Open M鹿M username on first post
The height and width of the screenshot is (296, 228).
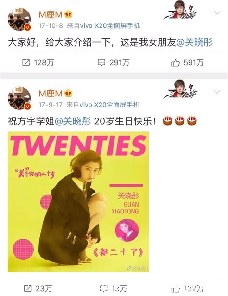[x=51, y=15]
